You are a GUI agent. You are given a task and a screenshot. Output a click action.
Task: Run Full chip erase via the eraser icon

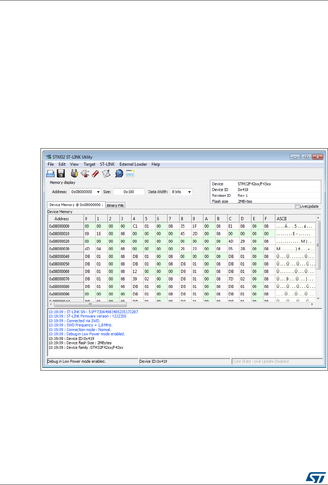point(95,174)
